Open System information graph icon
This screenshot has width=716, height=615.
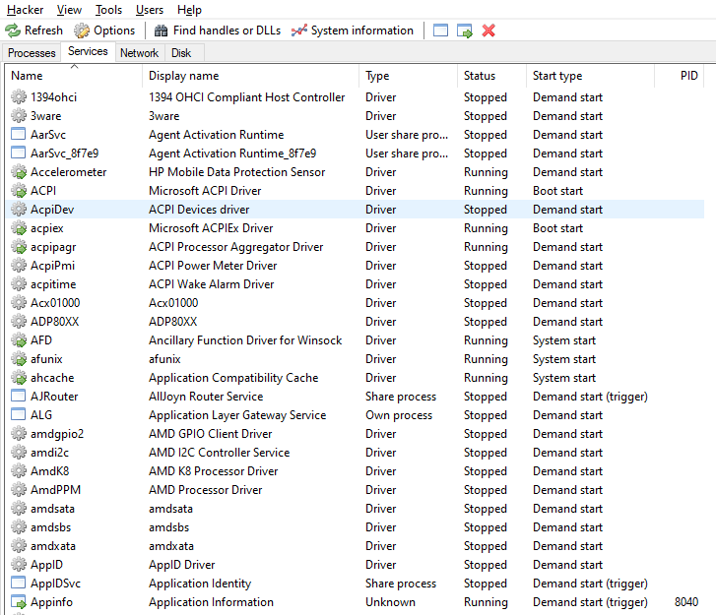click(299, 31)
